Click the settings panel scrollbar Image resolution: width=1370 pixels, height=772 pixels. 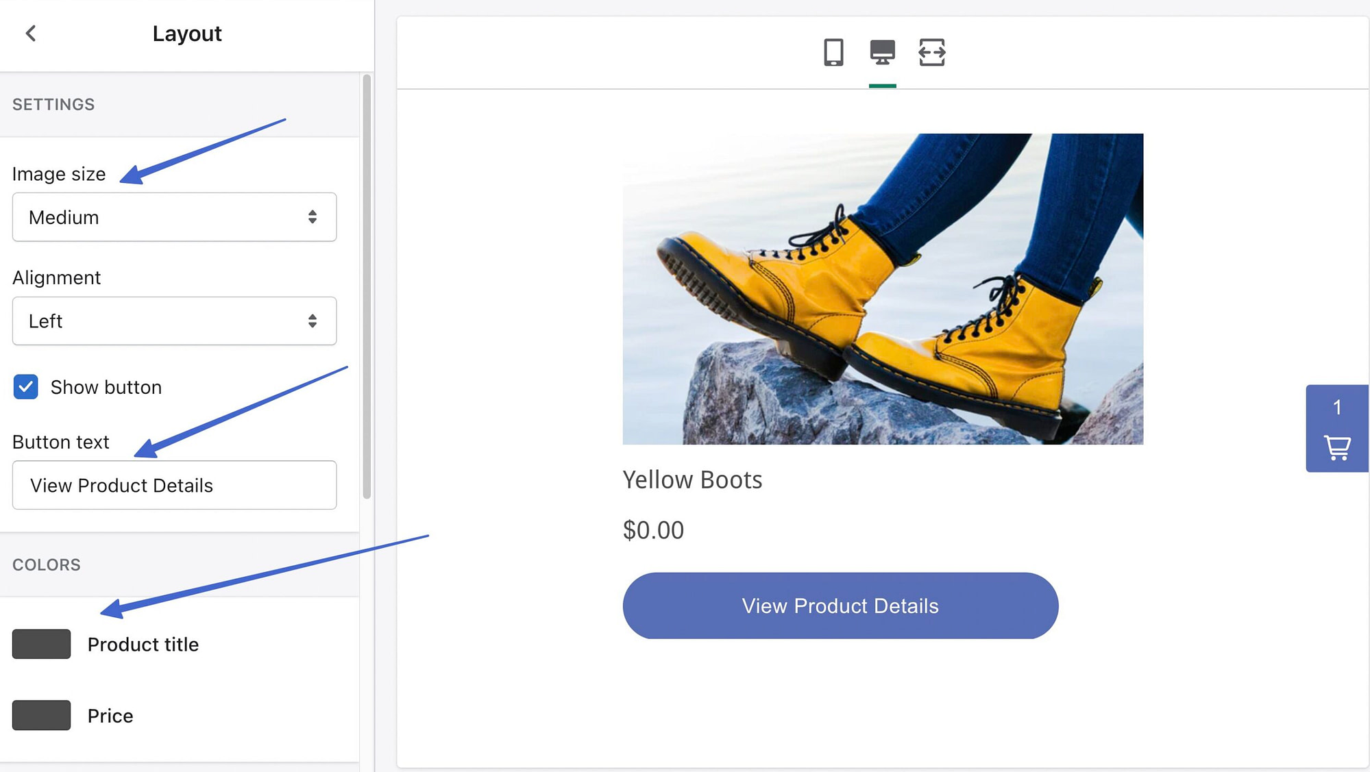tap(367, 286)
